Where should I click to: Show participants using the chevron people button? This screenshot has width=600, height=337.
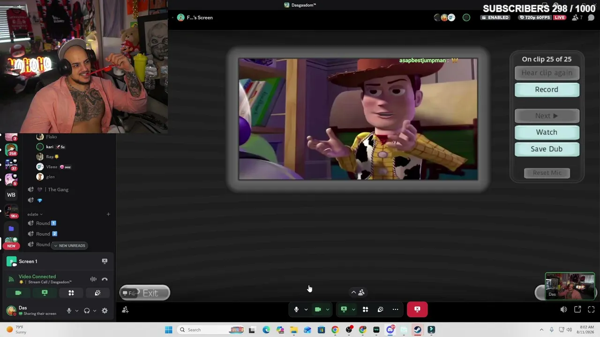(358, 293)
